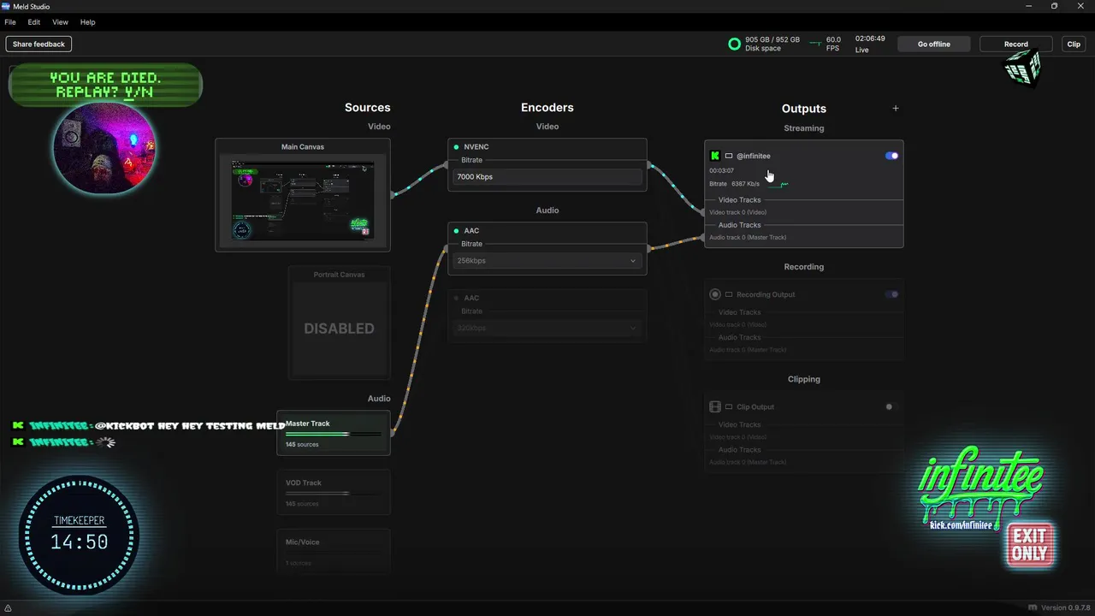The image size is (1095, 616).
Task: Select the Mic/Voice audio track card
Action: pyautogui.click(x=334, y=552)
